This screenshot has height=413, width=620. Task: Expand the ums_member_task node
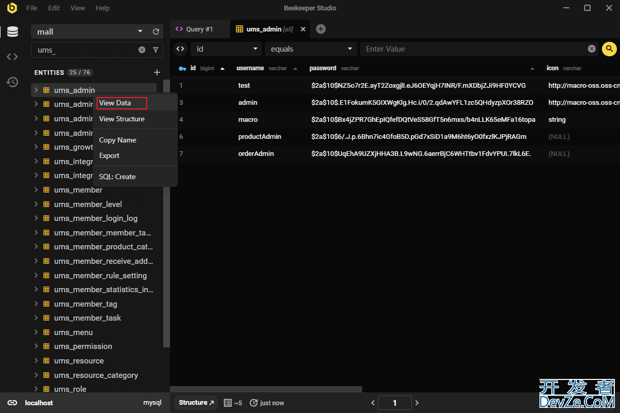click(36, 318)
